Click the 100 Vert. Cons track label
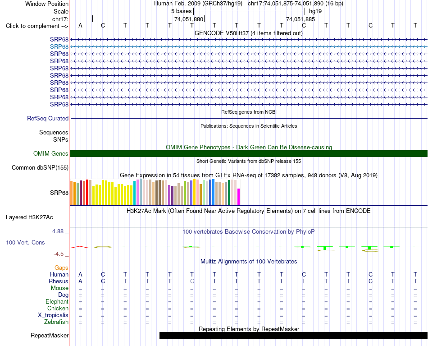This screenshot has height=346, width=428. click(x=25, y=242)
